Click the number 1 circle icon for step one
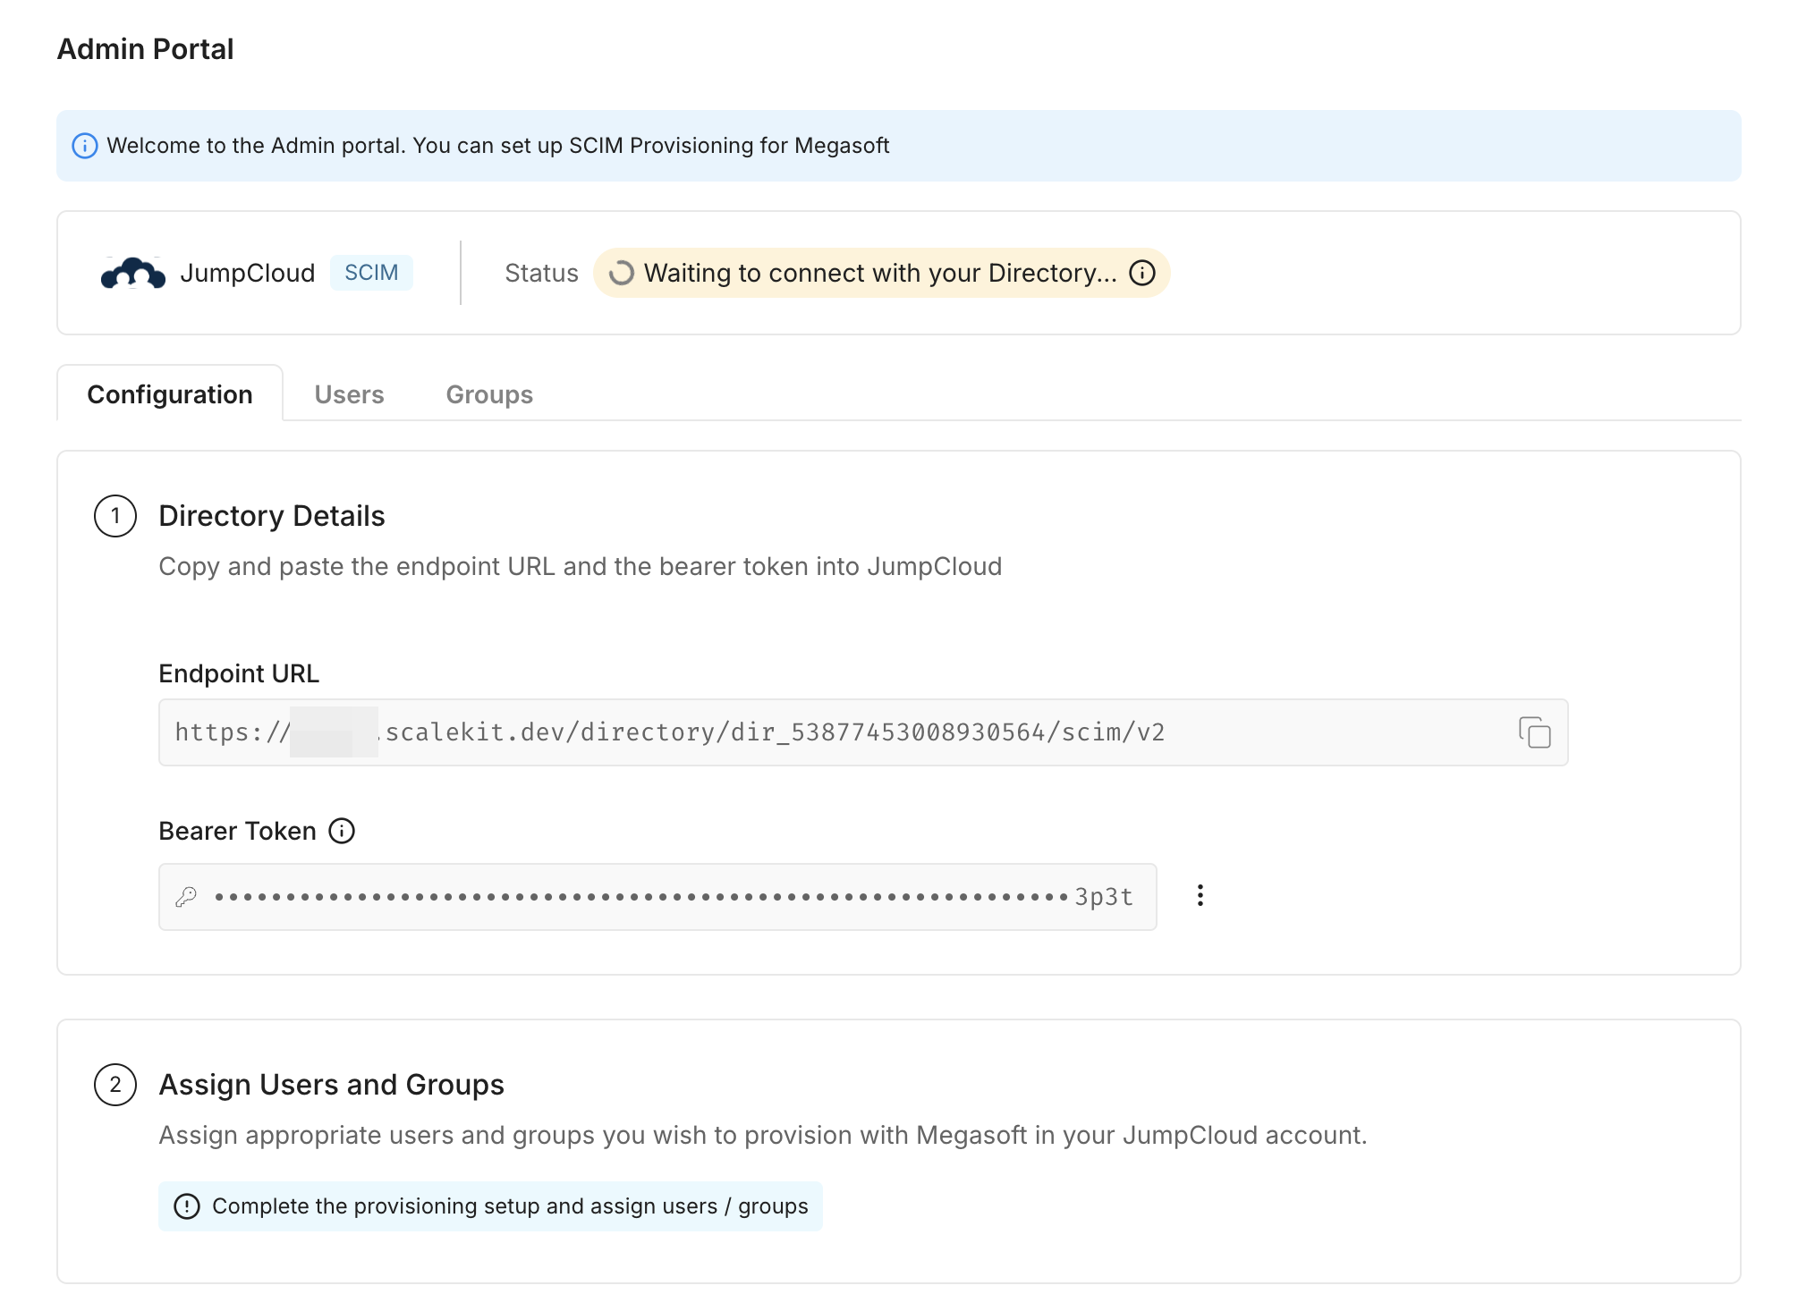The width and height of the screenshot is (1798, 1311). coord(116,515)
